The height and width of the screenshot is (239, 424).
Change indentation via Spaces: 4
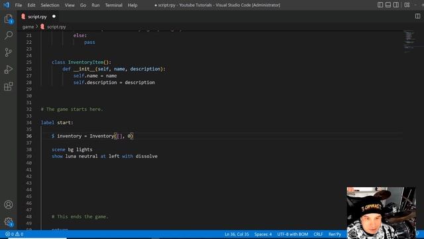(263, 234)
